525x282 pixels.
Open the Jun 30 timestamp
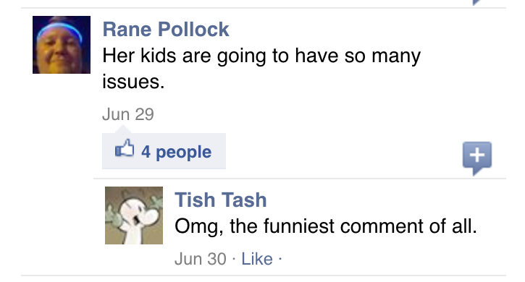pyautogui.click(x=201, y=259)
